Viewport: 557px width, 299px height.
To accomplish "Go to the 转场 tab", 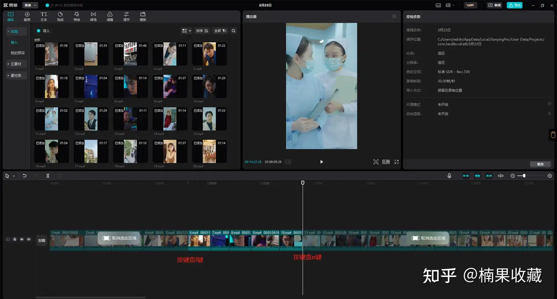I will [x=93, y=17].
